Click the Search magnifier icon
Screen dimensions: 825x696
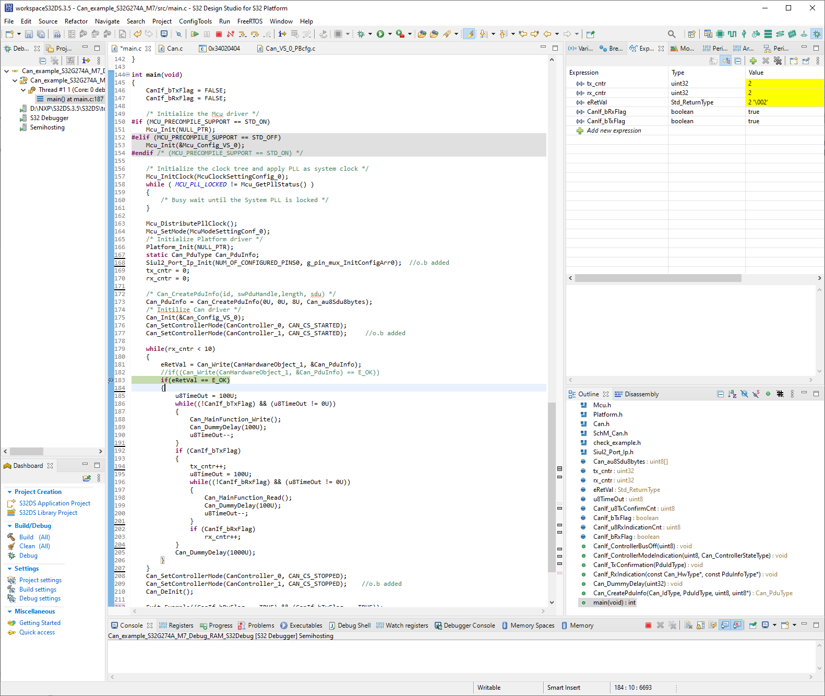click(x=672, y=34)
